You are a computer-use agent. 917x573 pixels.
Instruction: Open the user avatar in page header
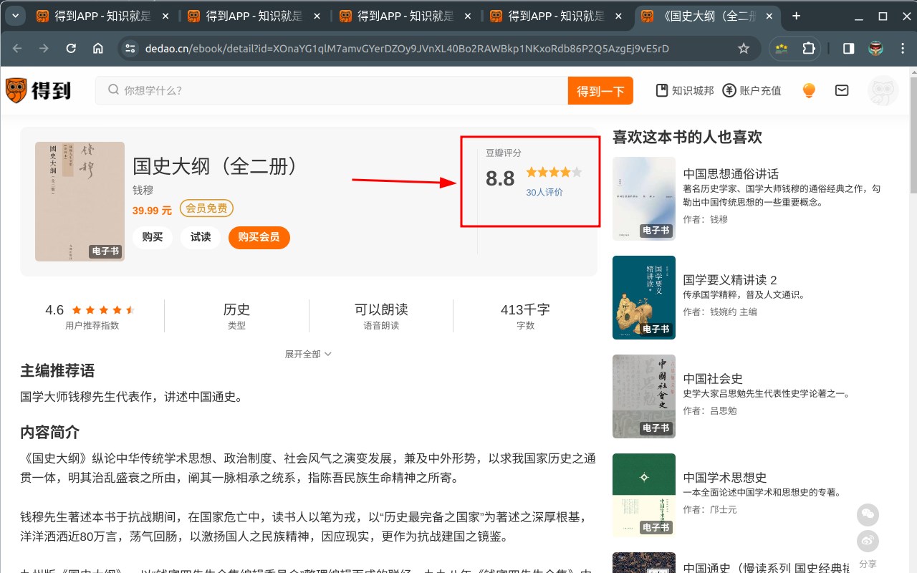(883, 91)
